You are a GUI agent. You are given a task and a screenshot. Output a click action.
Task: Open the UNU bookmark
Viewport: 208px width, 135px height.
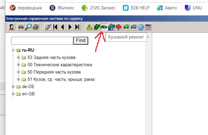tap(193, 8)
